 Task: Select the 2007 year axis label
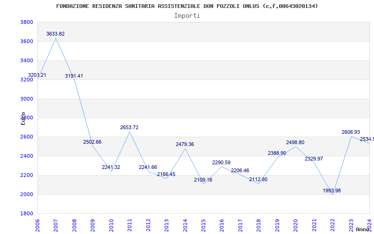56,226
